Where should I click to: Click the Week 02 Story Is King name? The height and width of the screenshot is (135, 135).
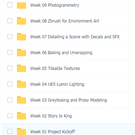51,116
